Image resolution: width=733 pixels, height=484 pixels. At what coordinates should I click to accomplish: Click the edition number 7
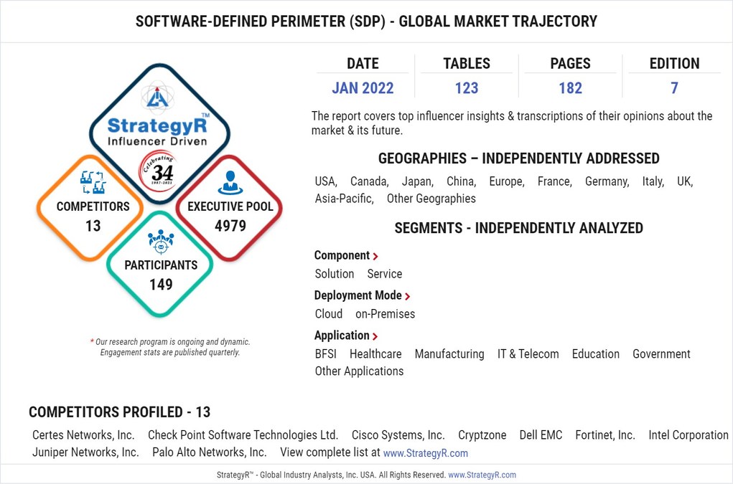tap(674, 88)
